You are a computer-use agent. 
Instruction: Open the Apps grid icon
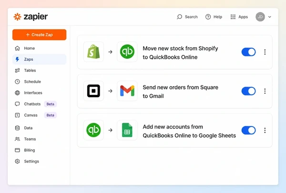[x=233, y=17]
